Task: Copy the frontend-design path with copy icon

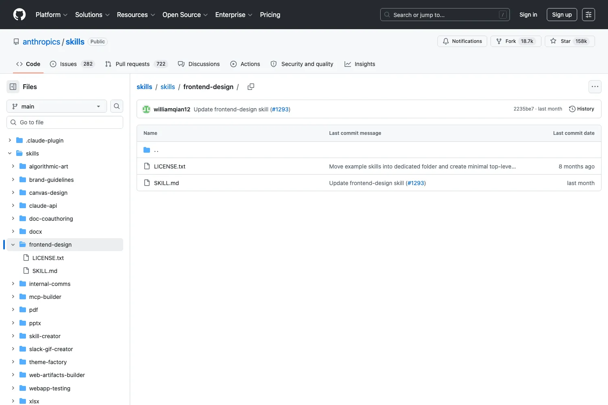Action: coord(251,87)
